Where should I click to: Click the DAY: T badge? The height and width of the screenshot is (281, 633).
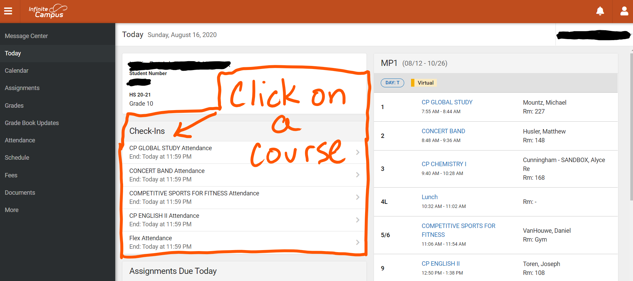pyautogui.click(x=392, y=83)
